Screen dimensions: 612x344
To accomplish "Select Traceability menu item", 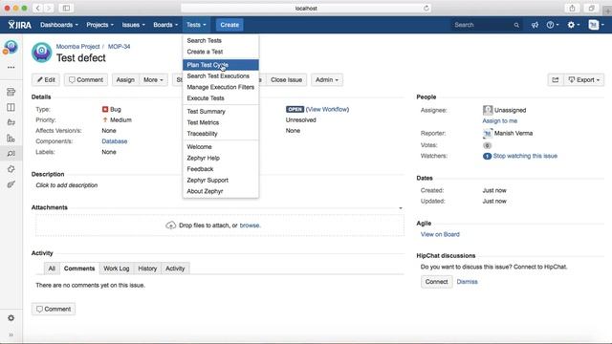I will [x=221, y=134].
